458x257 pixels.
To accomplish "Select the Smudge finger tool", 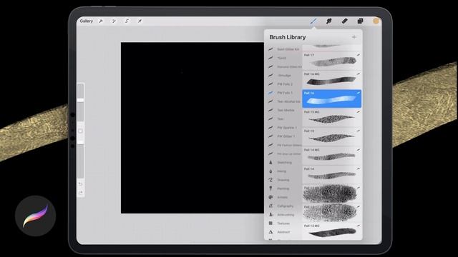I will (x=329, y=21).
